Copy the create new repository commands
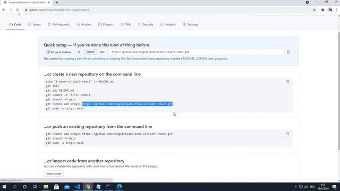 (287, 81)
